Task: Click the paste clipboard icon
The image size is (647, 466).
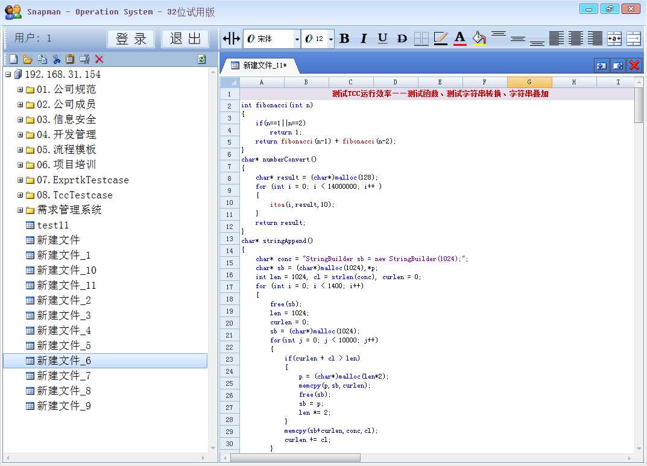Action: [x=70, y=60]
